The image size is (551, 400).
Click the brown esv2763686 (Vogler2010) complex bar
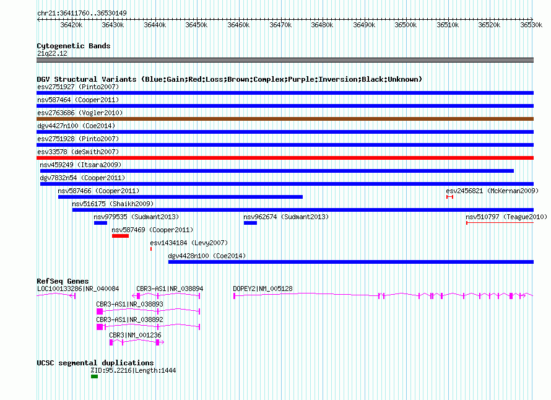click(x=285, y=119)
